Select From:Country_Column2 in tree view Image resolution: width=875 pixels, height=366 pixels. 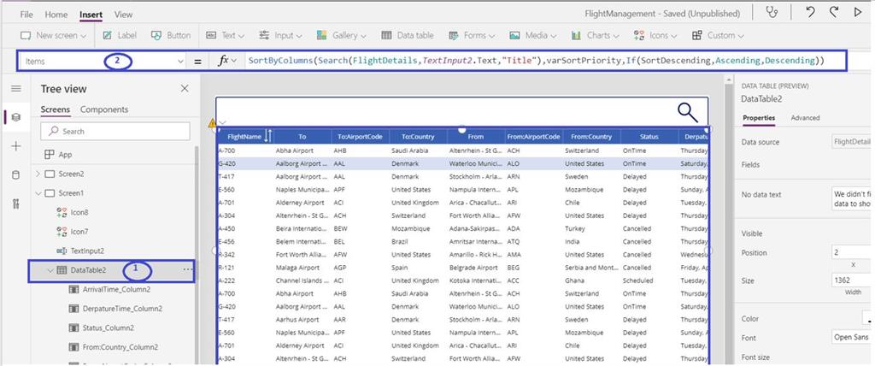pyautogui.click(x=114, y=347)
